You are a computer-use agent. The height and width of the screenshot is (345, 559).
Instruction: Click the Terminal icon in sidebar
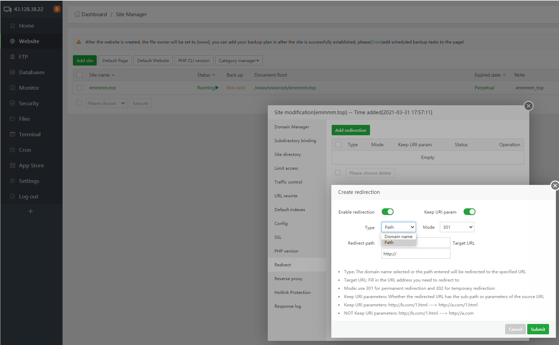[x=12, y=135]
